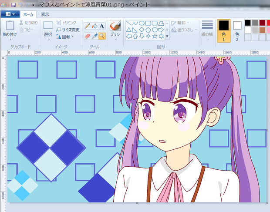270x212 pixels.
Task: Switch to the 表示 tab
Action: pyautogui.click(x=45, y=14)
